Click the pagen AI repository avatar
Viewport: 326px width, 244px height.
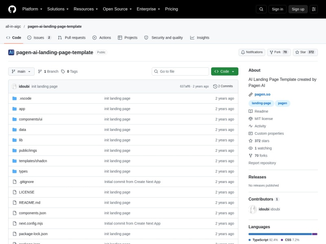[x=11, y=52]
